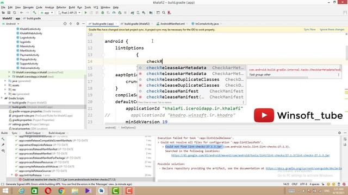Switch to AndroidManifest.xml tab
This screenshot has height=195, width=348.
coord(172,24)
